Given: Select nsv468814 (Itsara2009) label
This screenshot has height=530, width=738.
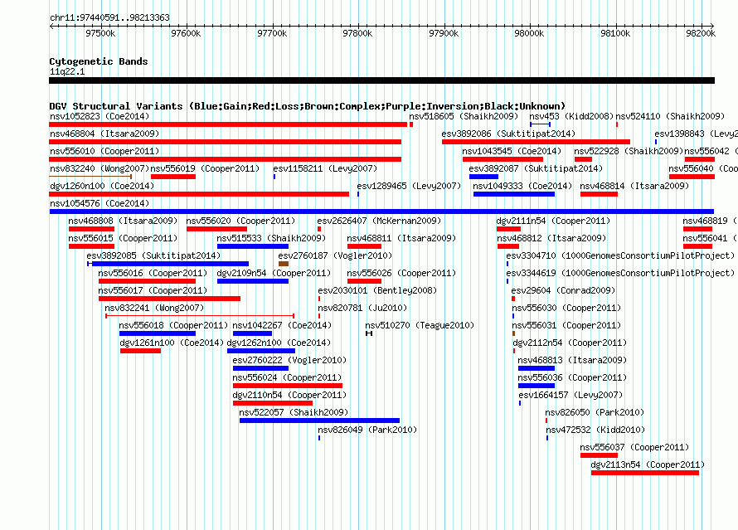Looking at the screenshot, I should click(x=634, y=186).
